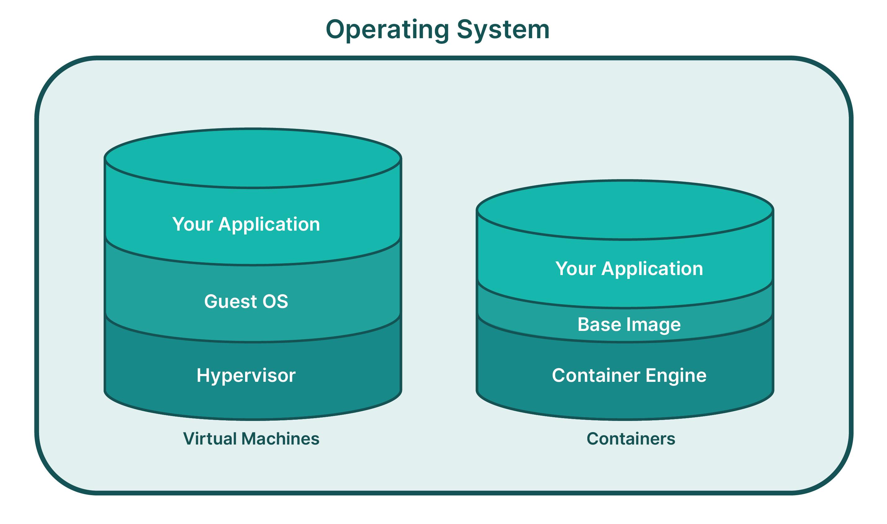Click the Hypervisor text label

click(247, 376)
